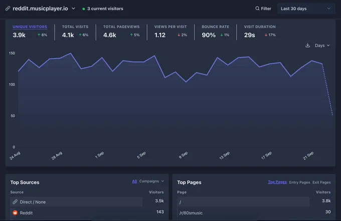Select the Unique Visitors metric tab
The image size is (341, 221).
coord(30,27)
